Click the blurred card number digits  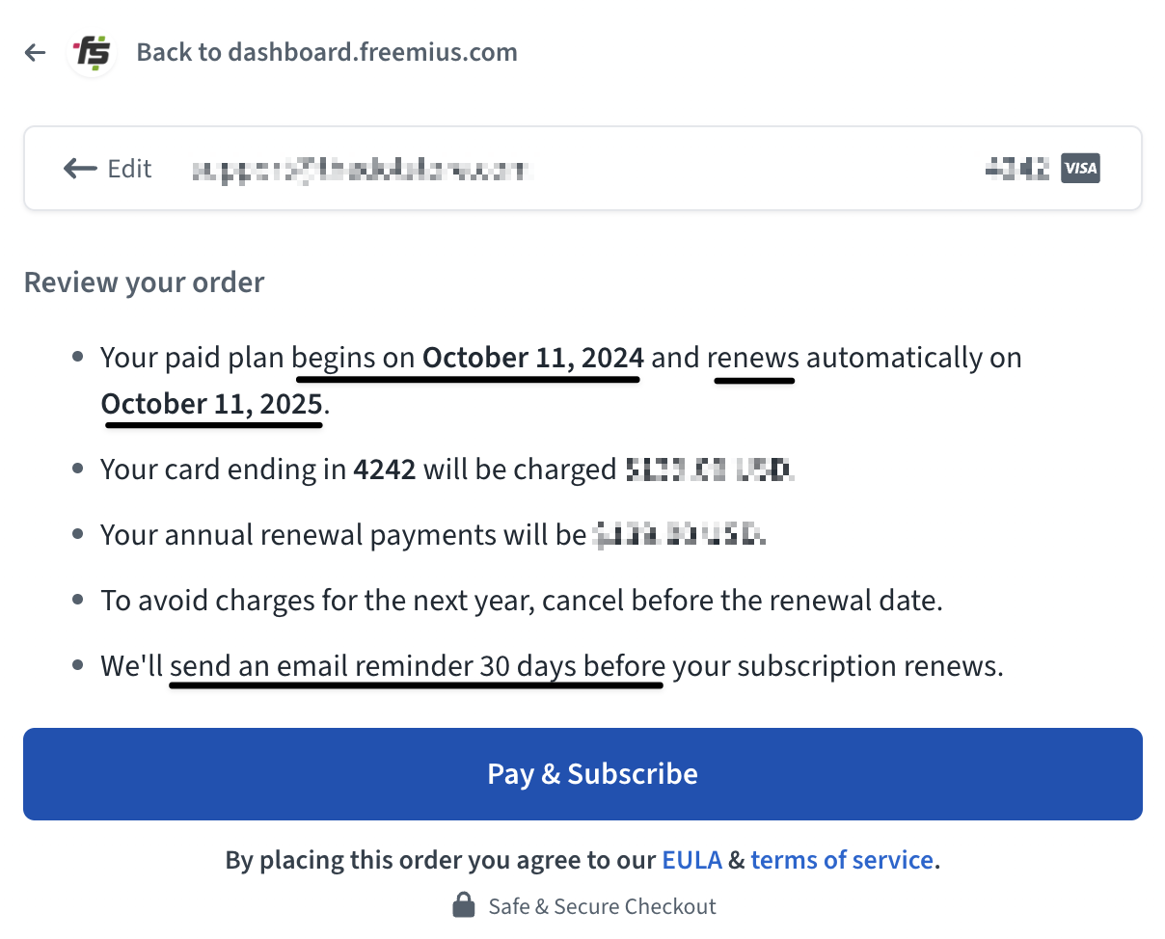point(1017,169)
